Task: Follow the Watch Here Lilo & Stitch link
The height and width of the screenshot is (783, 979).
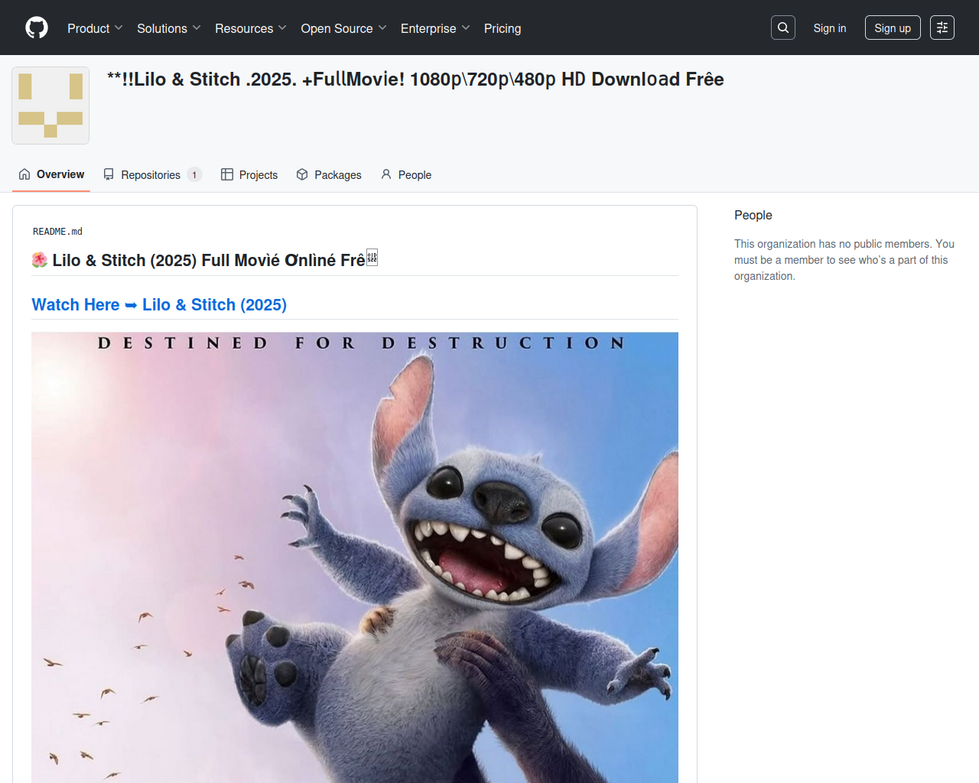Action: [159, 304]
